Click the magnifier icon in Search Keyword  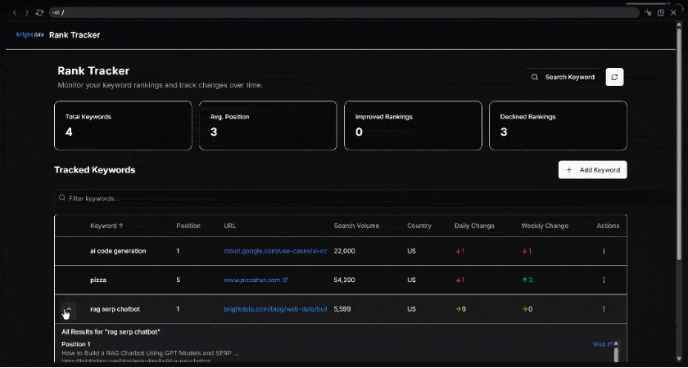(534, 77)
